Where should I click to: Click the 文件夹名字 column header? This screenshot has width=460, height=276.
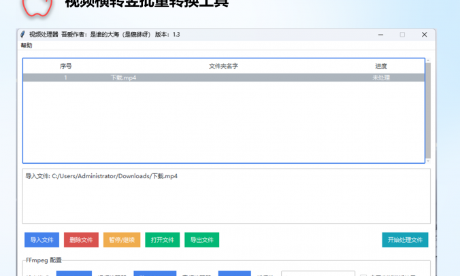223,66
